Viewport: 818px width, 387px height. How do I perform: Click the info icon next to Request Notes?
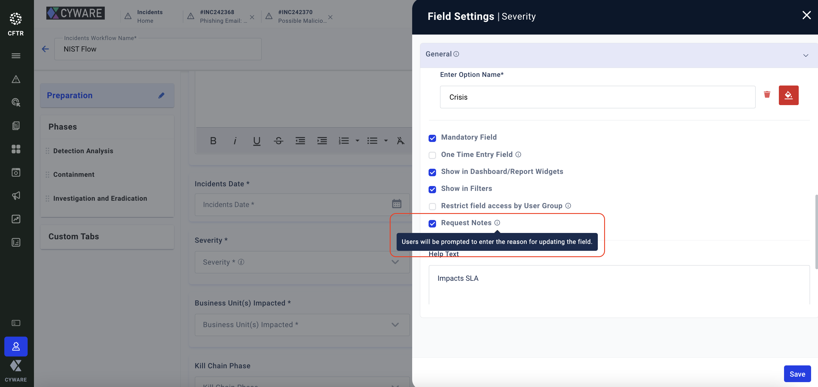(x=497, y=223)
